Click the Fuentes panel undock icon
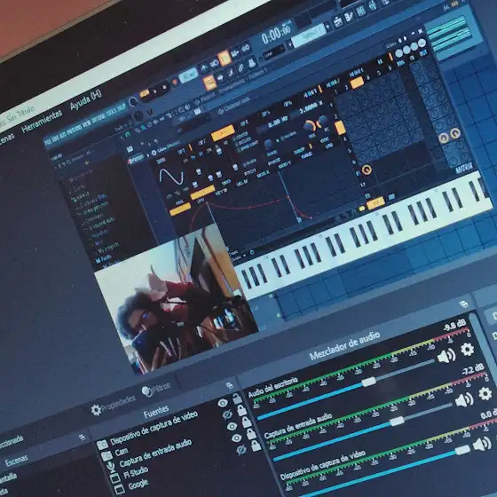Screen dimensions: 497x497 tap(230, 386)
